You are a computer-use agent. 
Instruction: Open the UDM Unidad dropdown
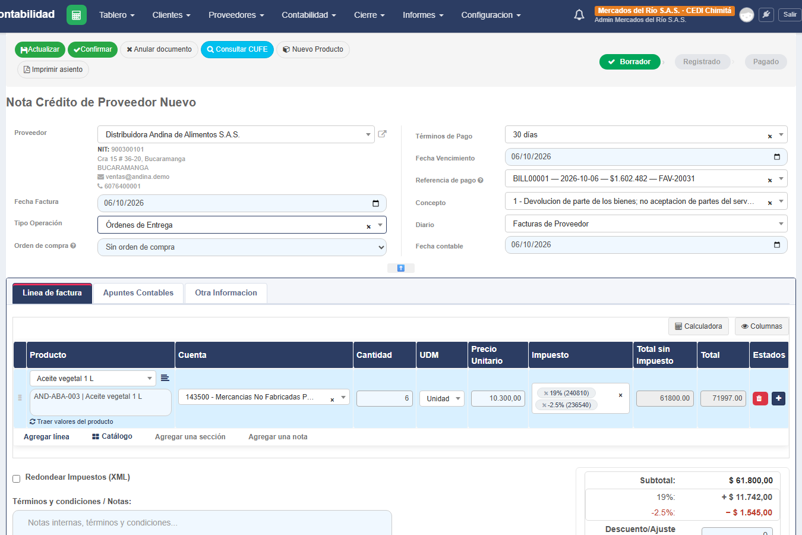pos(442,398)
